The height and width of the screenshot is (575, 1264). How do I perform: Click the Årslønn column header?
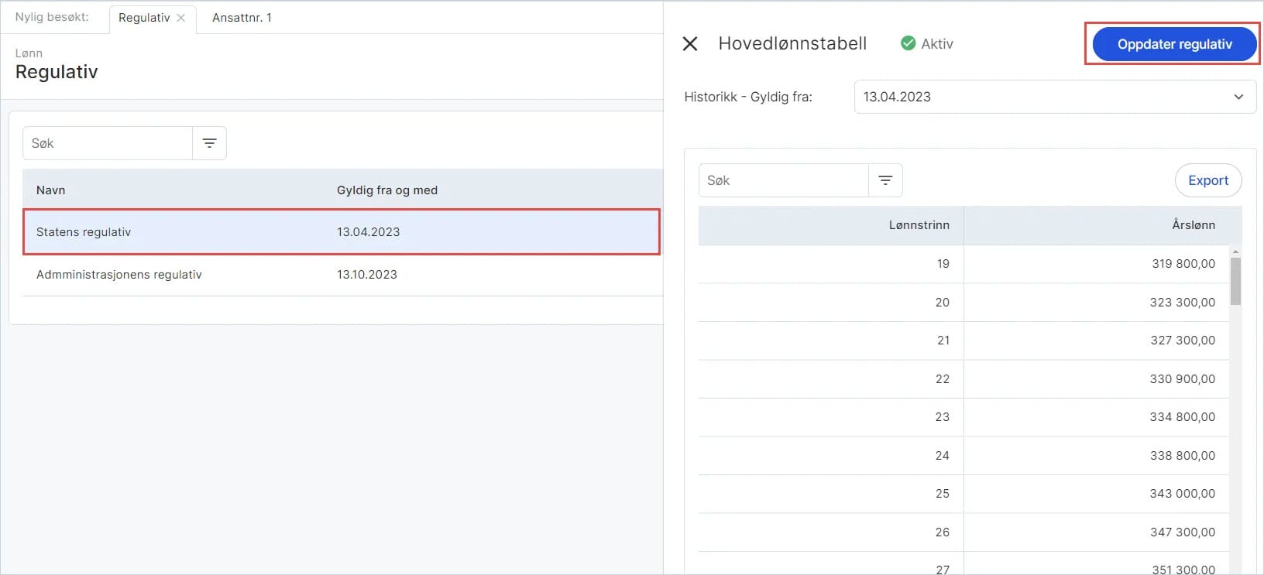[x=1193, y=225]
